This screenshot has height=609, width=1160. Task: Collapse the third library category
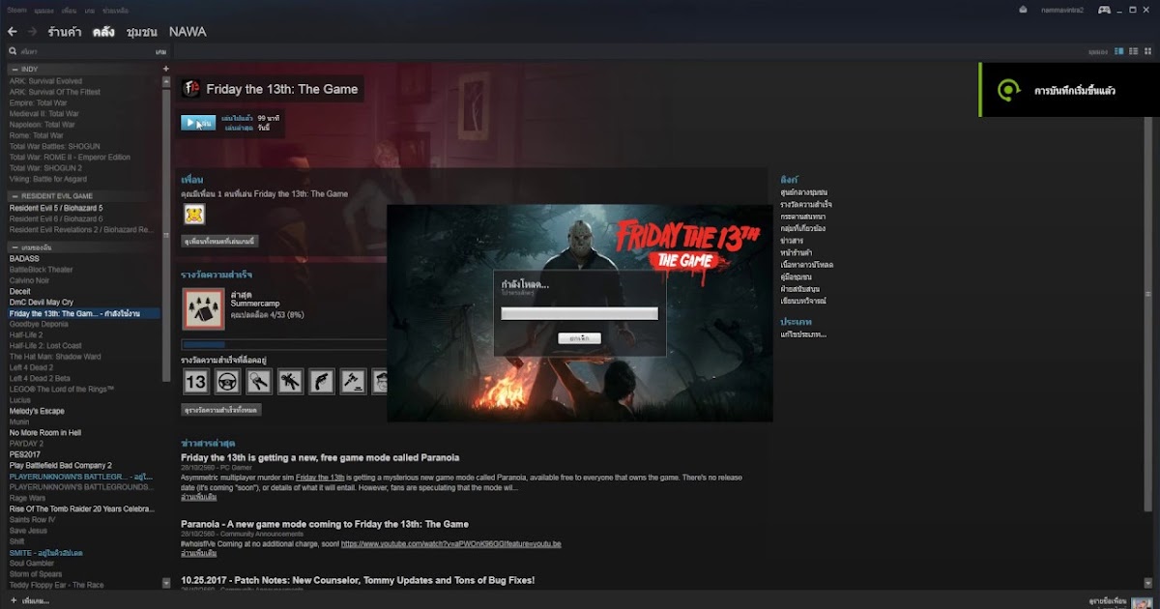(14, 247)
